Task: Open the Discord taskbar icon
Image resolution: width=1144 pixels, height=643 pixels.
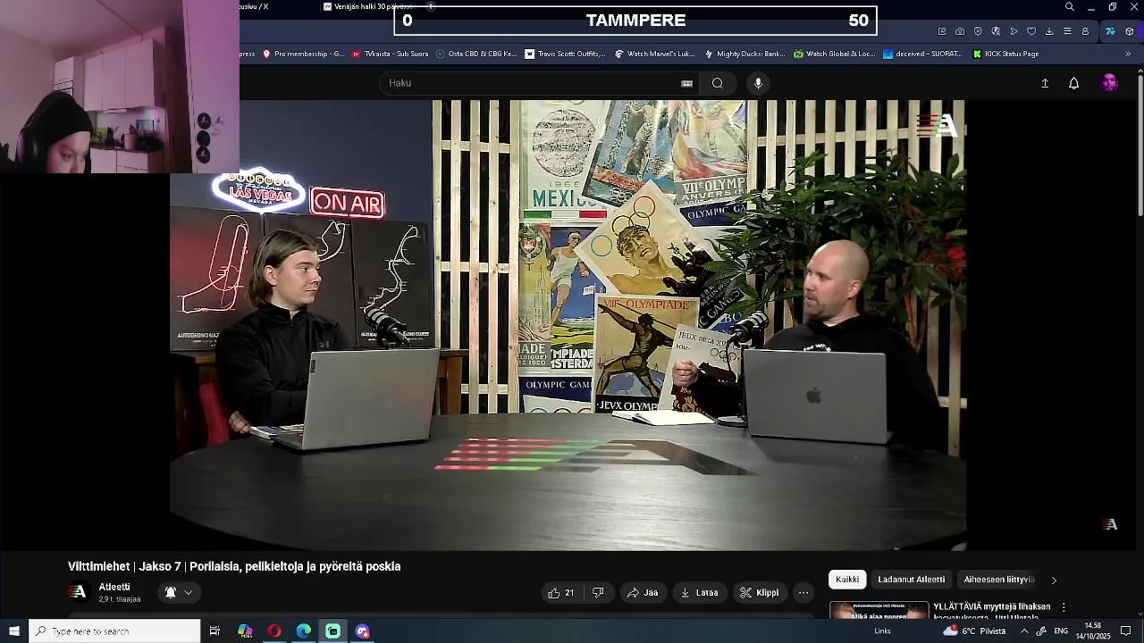Action: point(363,631)
